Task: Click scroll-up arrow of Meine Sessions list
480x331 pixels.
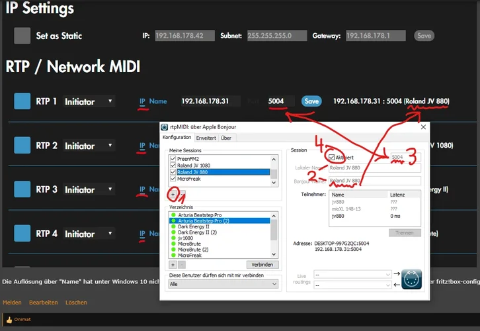Action: (x=274, y=160)
